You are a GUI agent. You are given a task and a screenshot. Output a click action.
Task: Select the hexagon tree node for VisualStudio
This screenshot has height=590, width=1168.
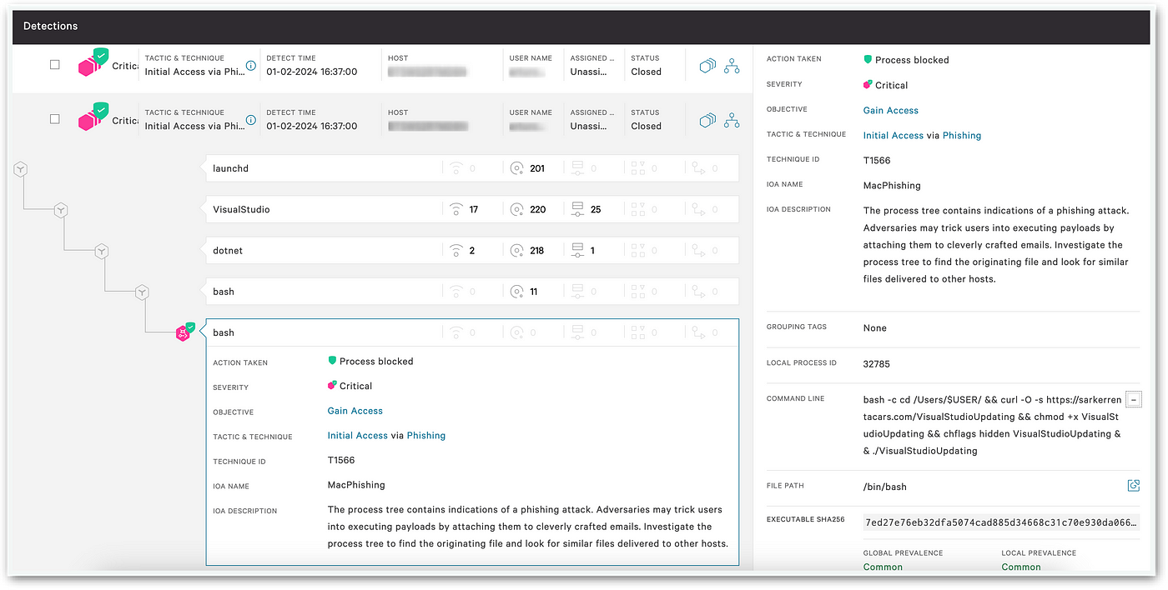click(x=61, y=210)
